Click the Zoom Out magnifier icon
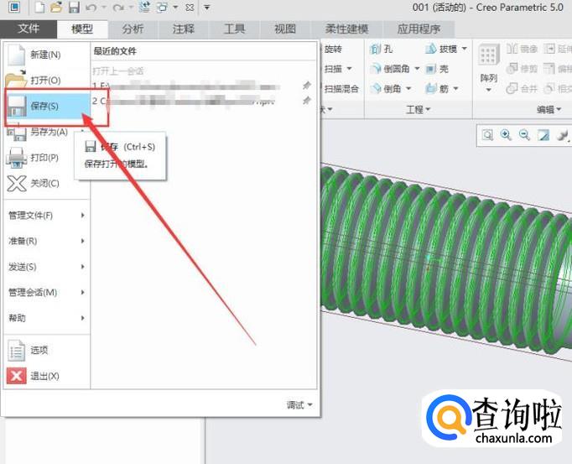 [524, 135]
